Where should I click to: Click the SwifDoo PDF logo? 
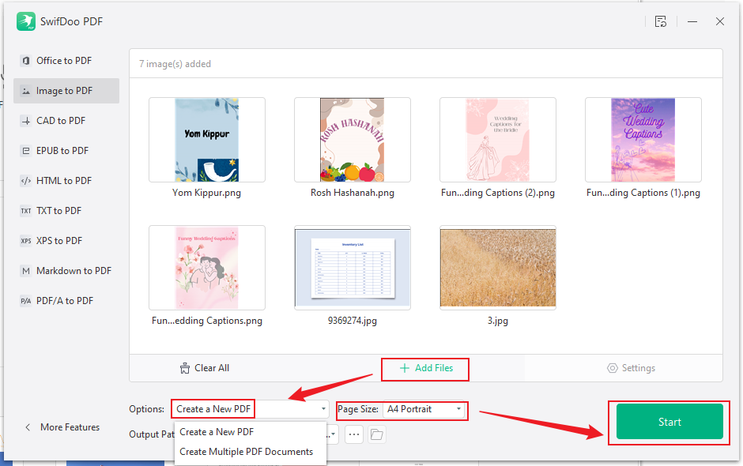pos(26,21)
